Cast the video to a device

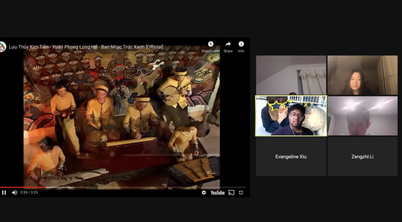(x=231, y=193)
